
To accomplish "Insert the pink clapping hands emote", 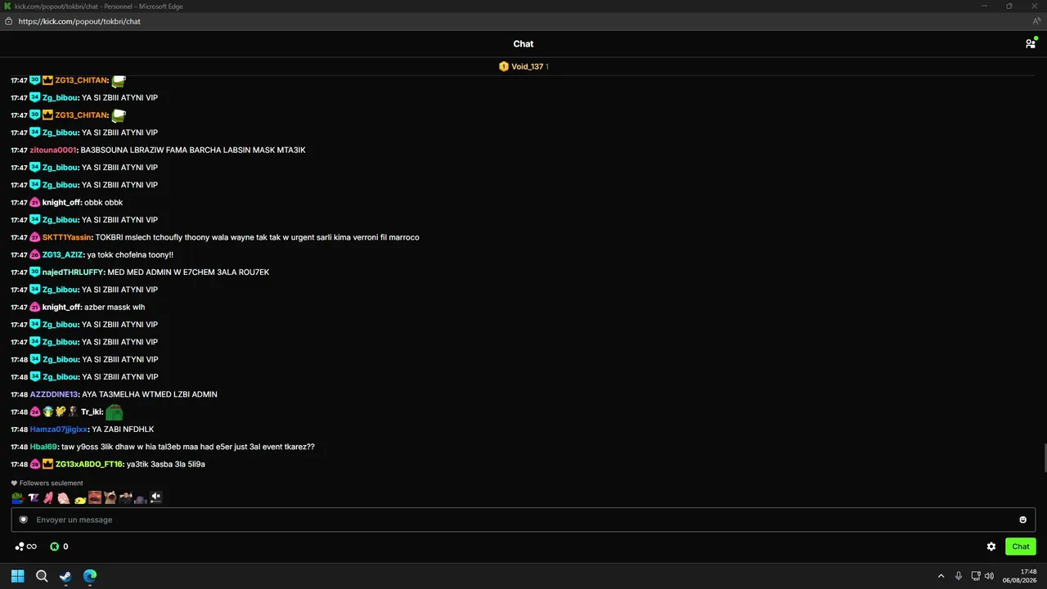I will (x=48, y=497).
